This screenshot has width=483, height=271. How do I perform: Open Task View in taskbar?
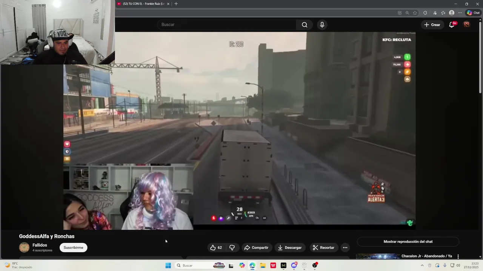231,265
